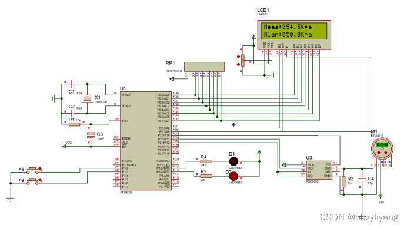
Task: Select the U3 ADC0832 chip body
Action: (x=319, y=170)
